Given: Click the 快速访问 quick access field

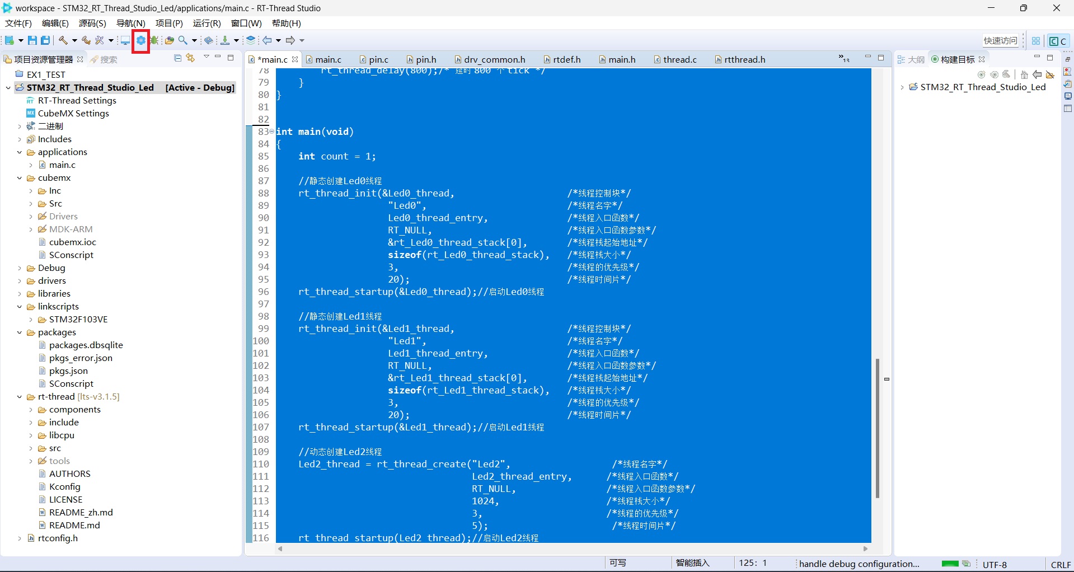Looking at the screenshot, I should coord(1001,41).
